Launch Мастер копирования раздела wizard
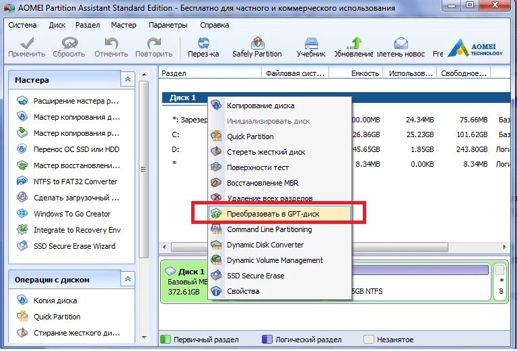This screenshot has height=351, width=517. point(68,133)
